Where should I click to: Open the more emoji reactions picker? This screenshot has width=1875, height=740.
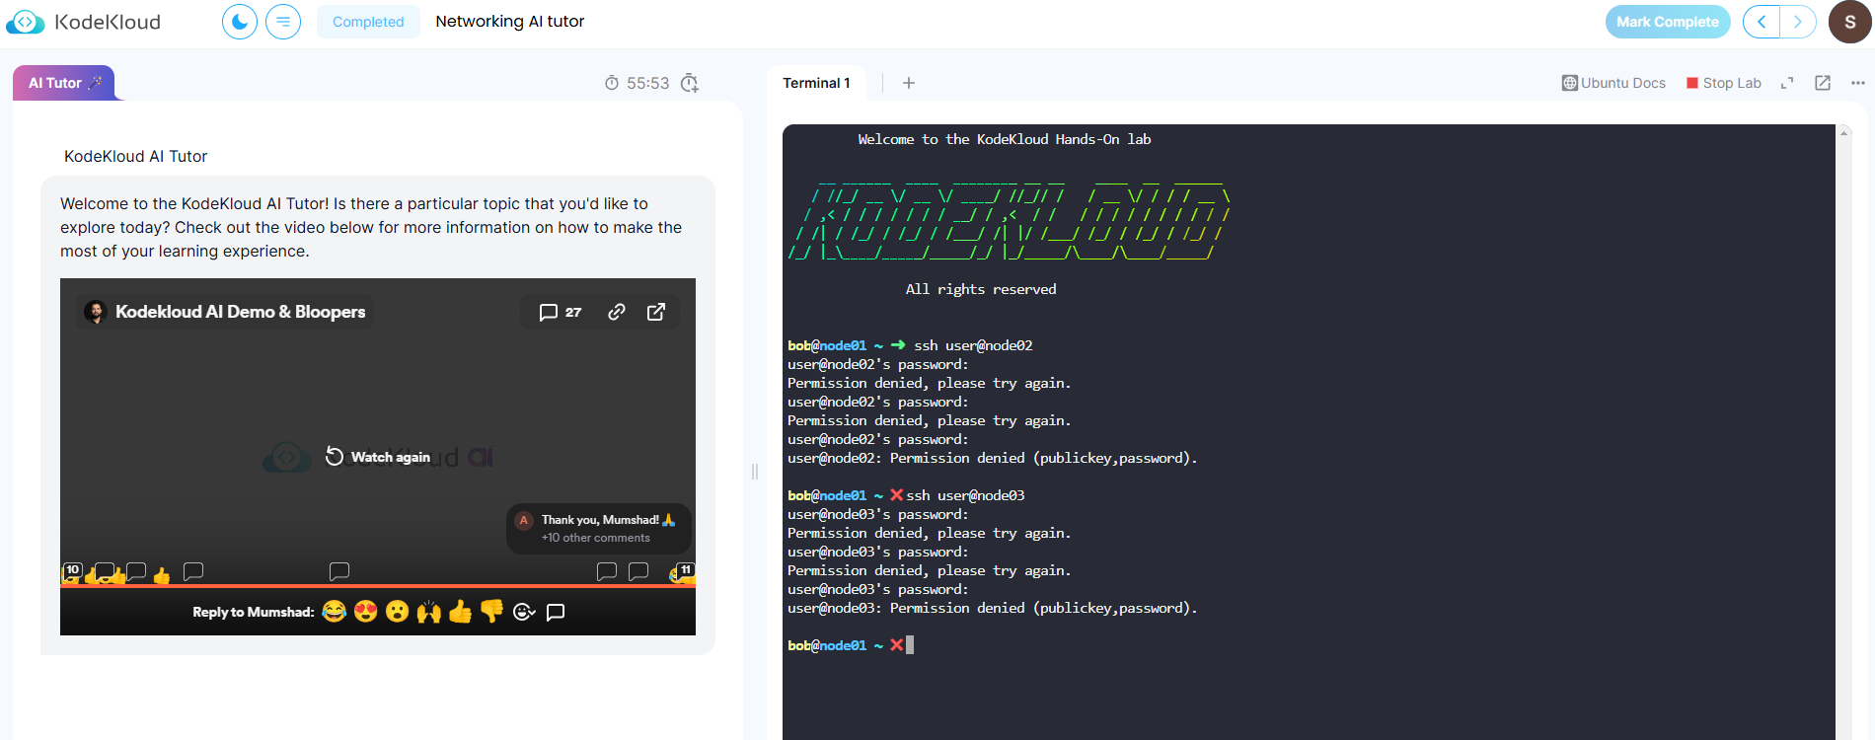coord(524,612)
